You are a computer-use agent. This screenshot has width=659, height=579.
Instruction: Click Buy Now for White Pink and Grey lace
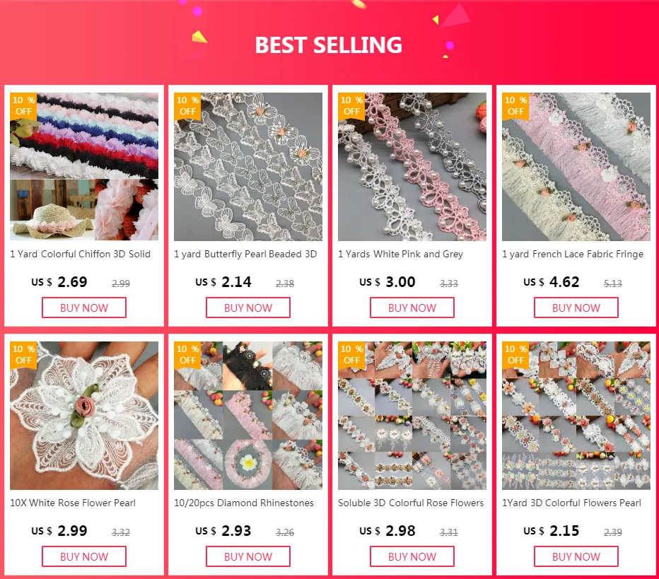pos(412,308)
